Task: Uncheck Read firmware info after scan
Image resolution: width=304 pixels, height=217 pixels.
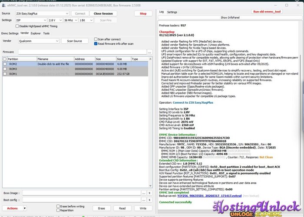Action: 95,43
